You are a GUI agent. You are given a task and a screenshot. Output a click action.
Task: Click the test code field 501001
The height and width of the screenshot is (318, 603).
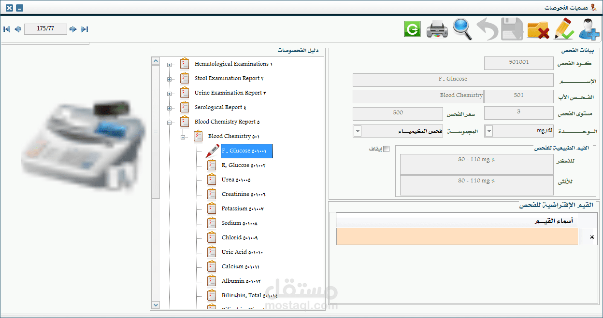pyautogui.click(x=518, y=63)
